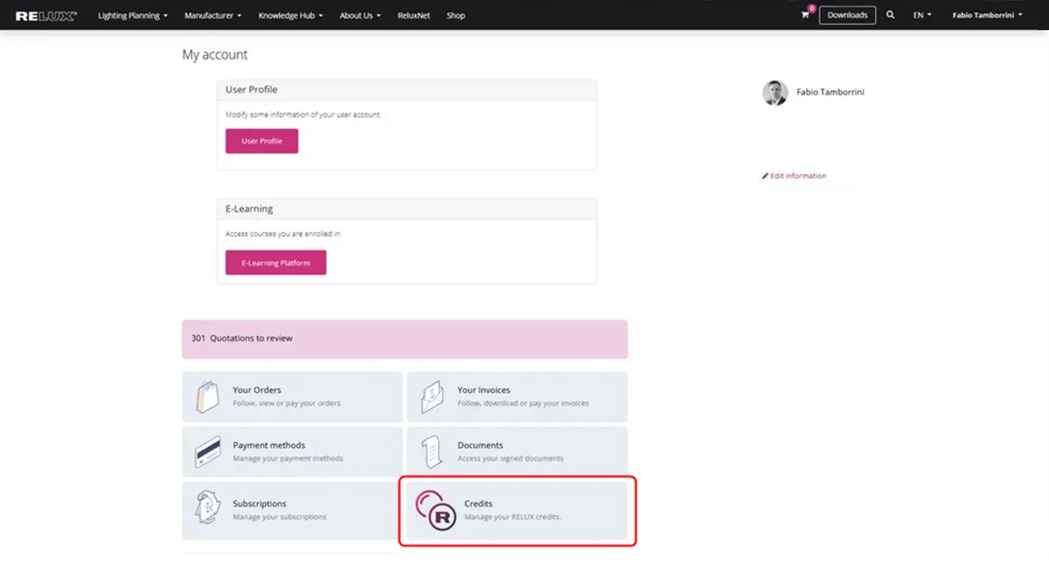Click the Your Orders shopping bag icon
This screenshot has height=564, width=1049.
coord(207,397)
